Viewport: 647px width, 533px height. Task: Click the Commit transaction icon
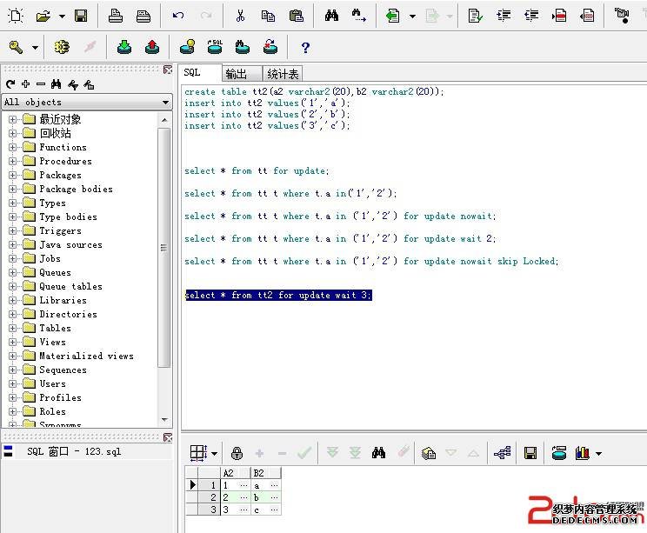coord(124,47)
